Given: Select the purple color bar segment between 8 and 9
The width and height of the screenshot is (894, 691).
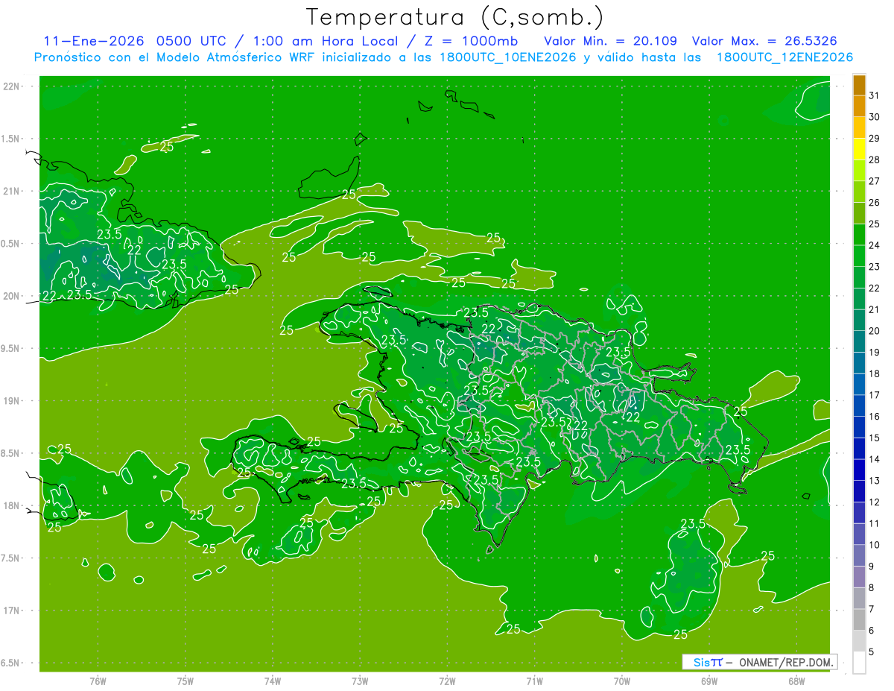Looking at the screenshot, I should 859,577.
